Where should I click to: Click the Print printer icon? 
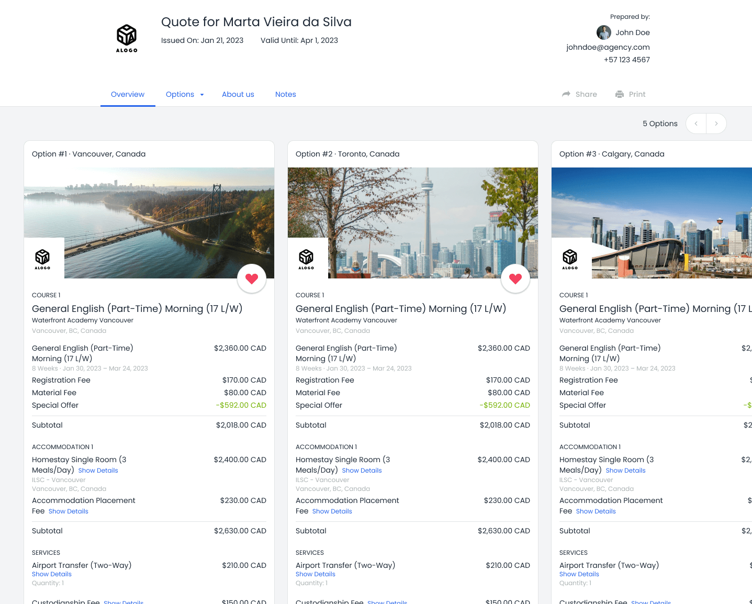point(620,94)
